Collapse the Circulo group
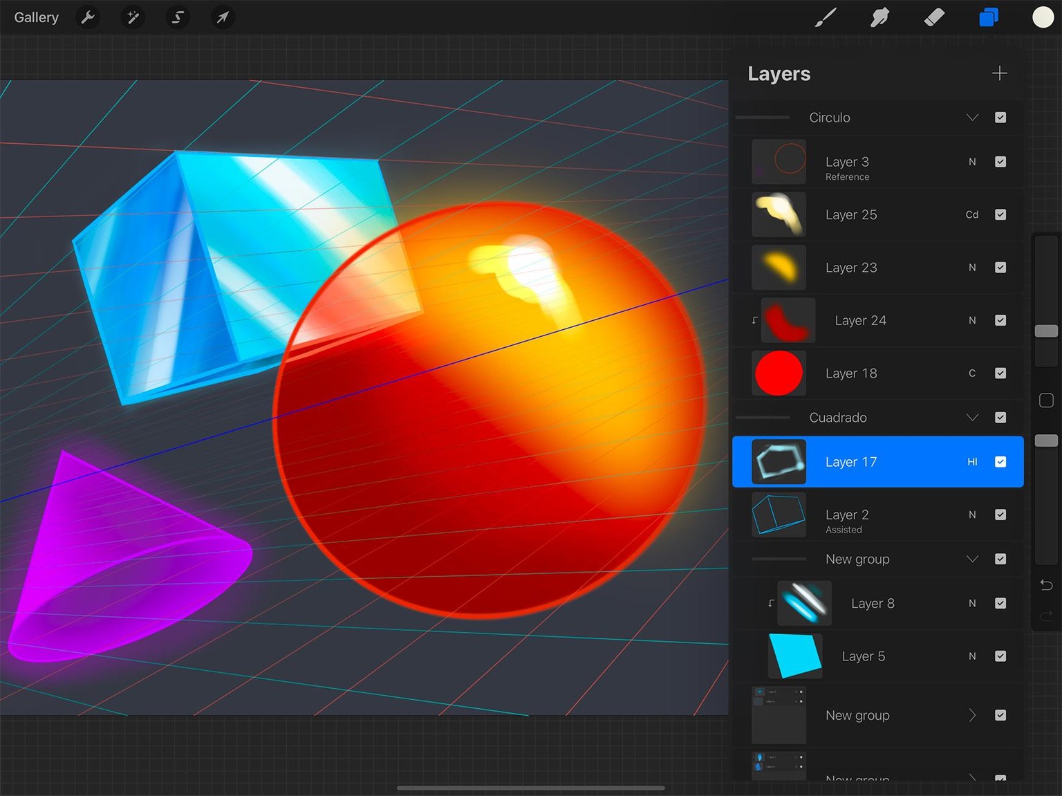This screenshot has height=796, width=1062. click(x=972, y=118)
